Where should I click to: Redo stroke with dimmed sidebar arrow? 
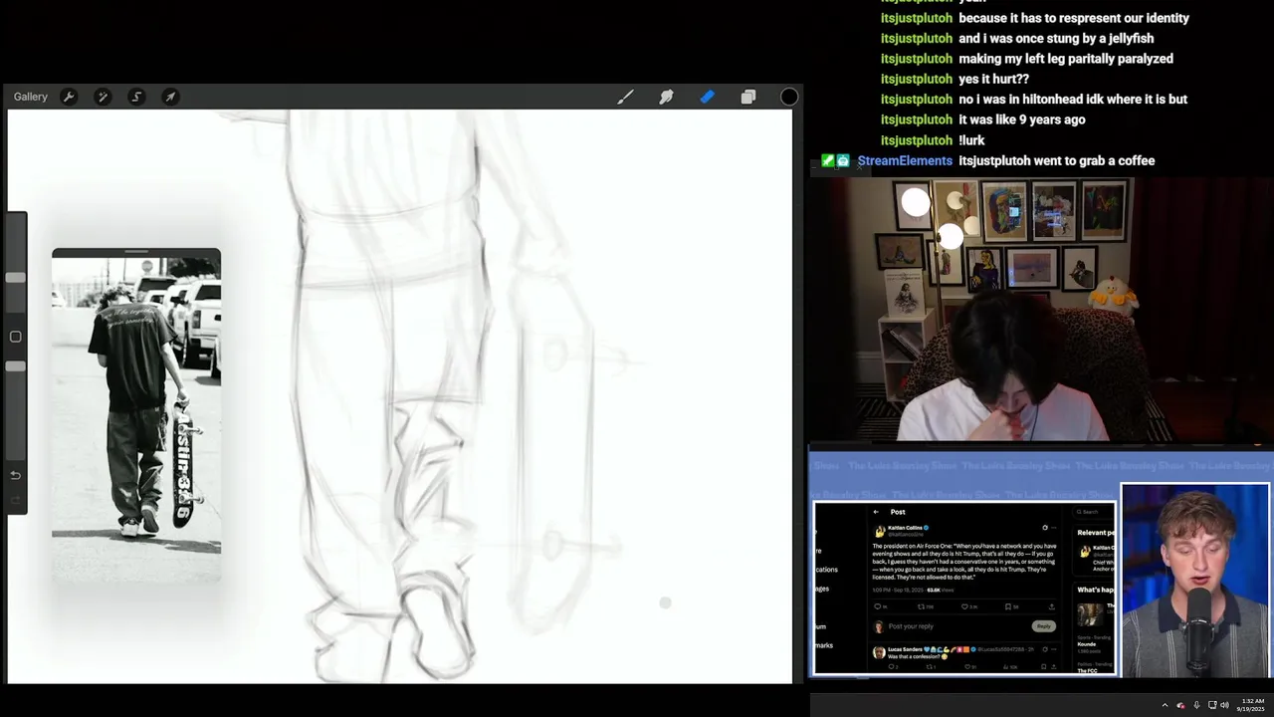pyautogui.click(x=15, y=501)
